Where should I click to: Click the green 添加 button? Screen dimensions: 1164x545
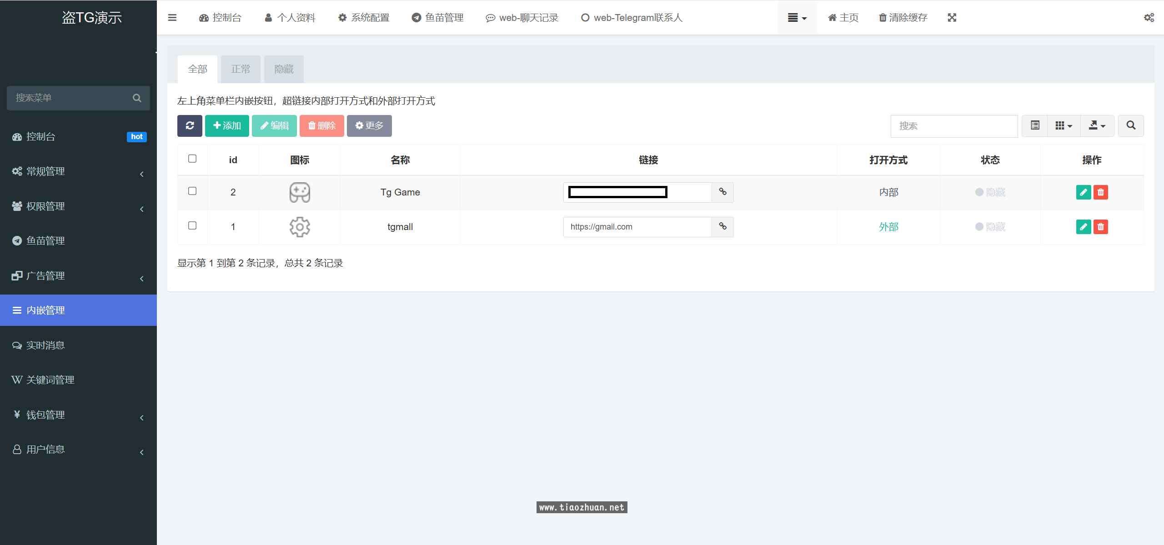click(227, 126)
